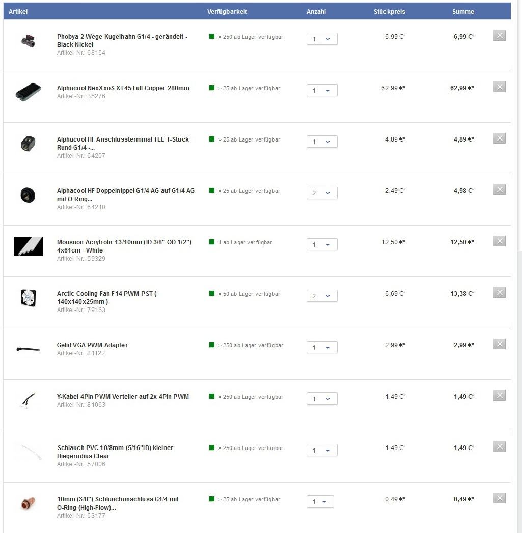Remove the Arctic Cooling Fan F14 from cart
The image size is (522, 533).
499,293
